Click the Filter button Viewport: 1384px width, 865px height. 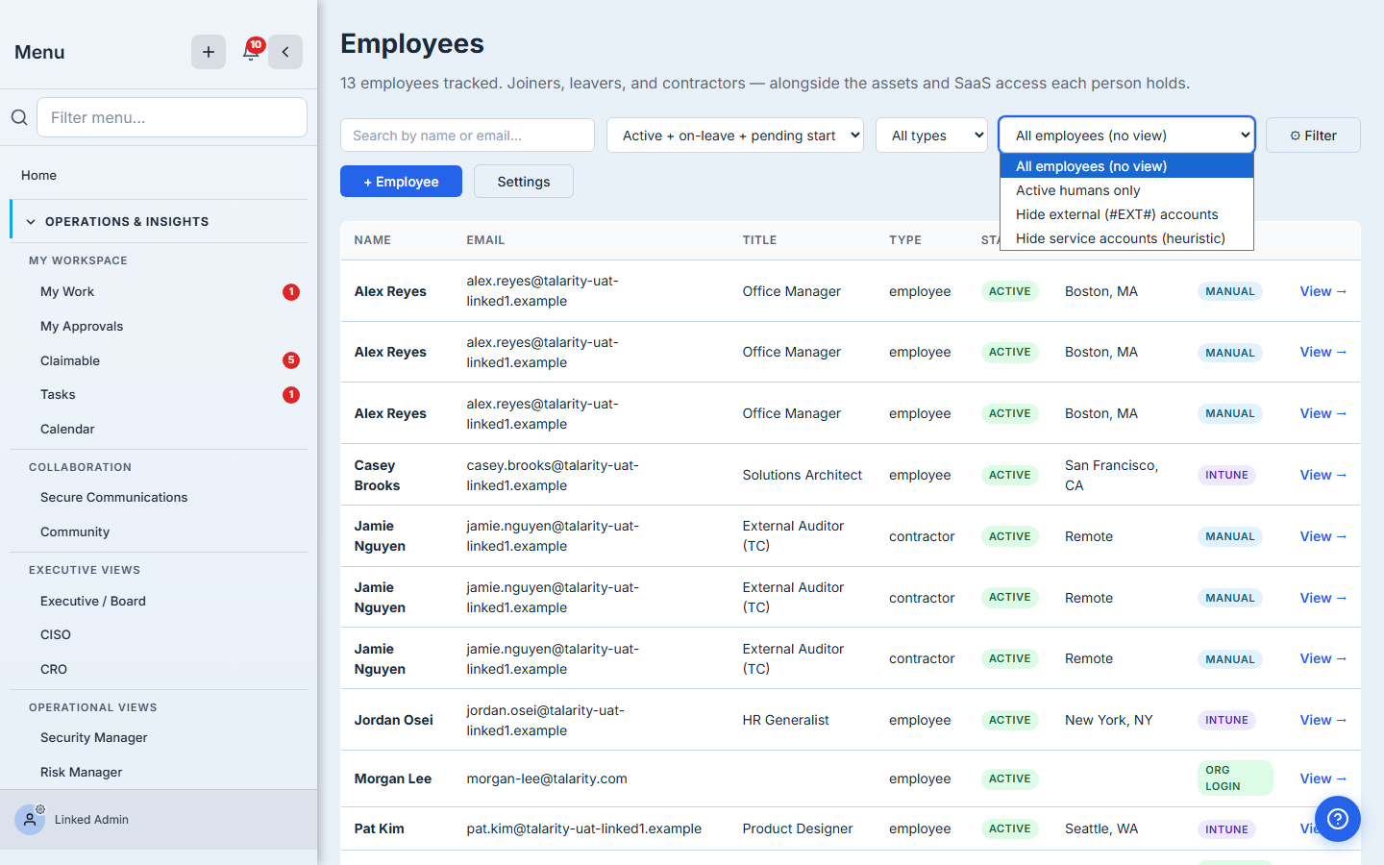coord(1313,136)
